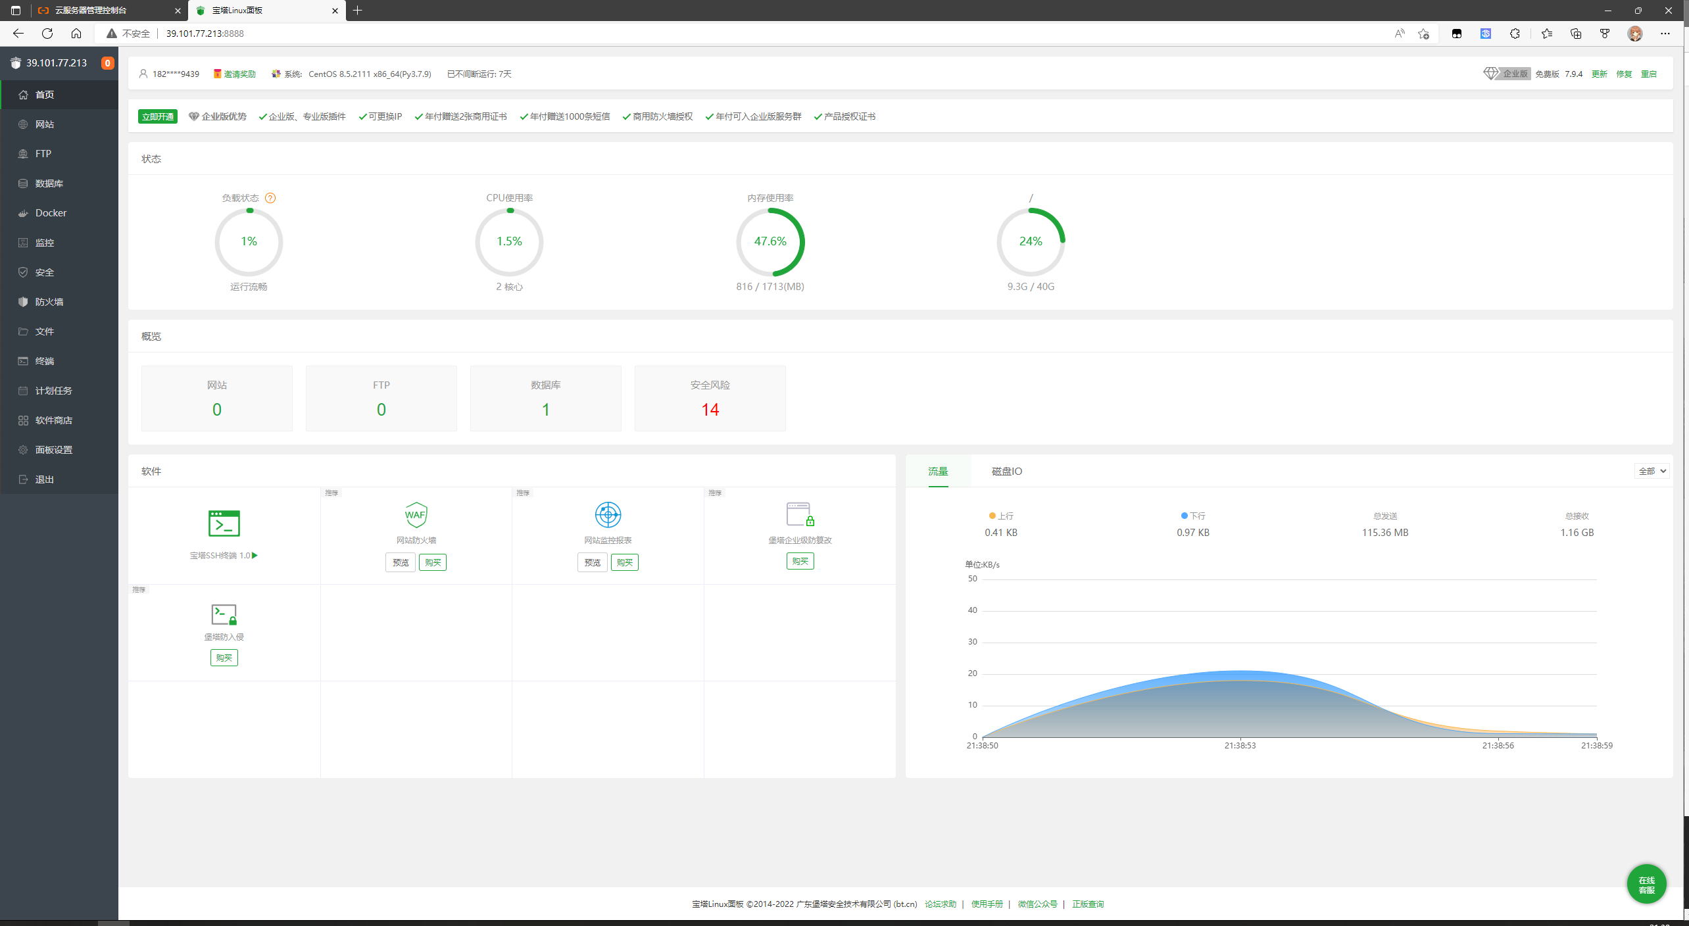Viewport: 1689px width, 926px height.
Task: Click the 安全 shield icon in sidebar
Action: 23,272
